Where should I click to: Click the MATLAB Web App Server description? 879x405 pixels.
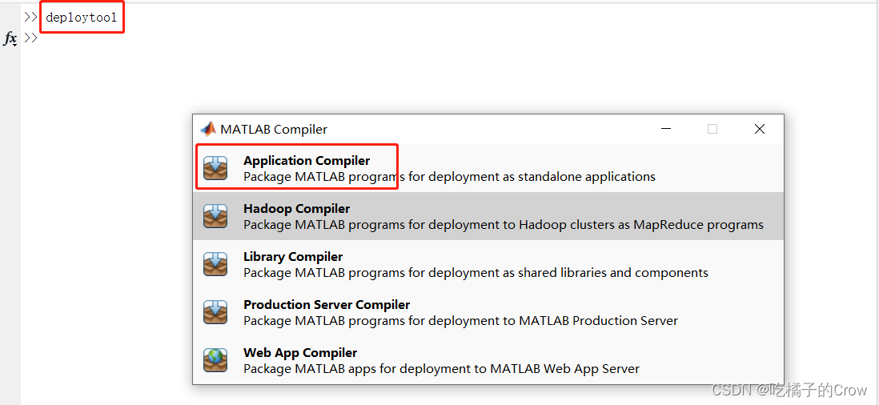441,370
